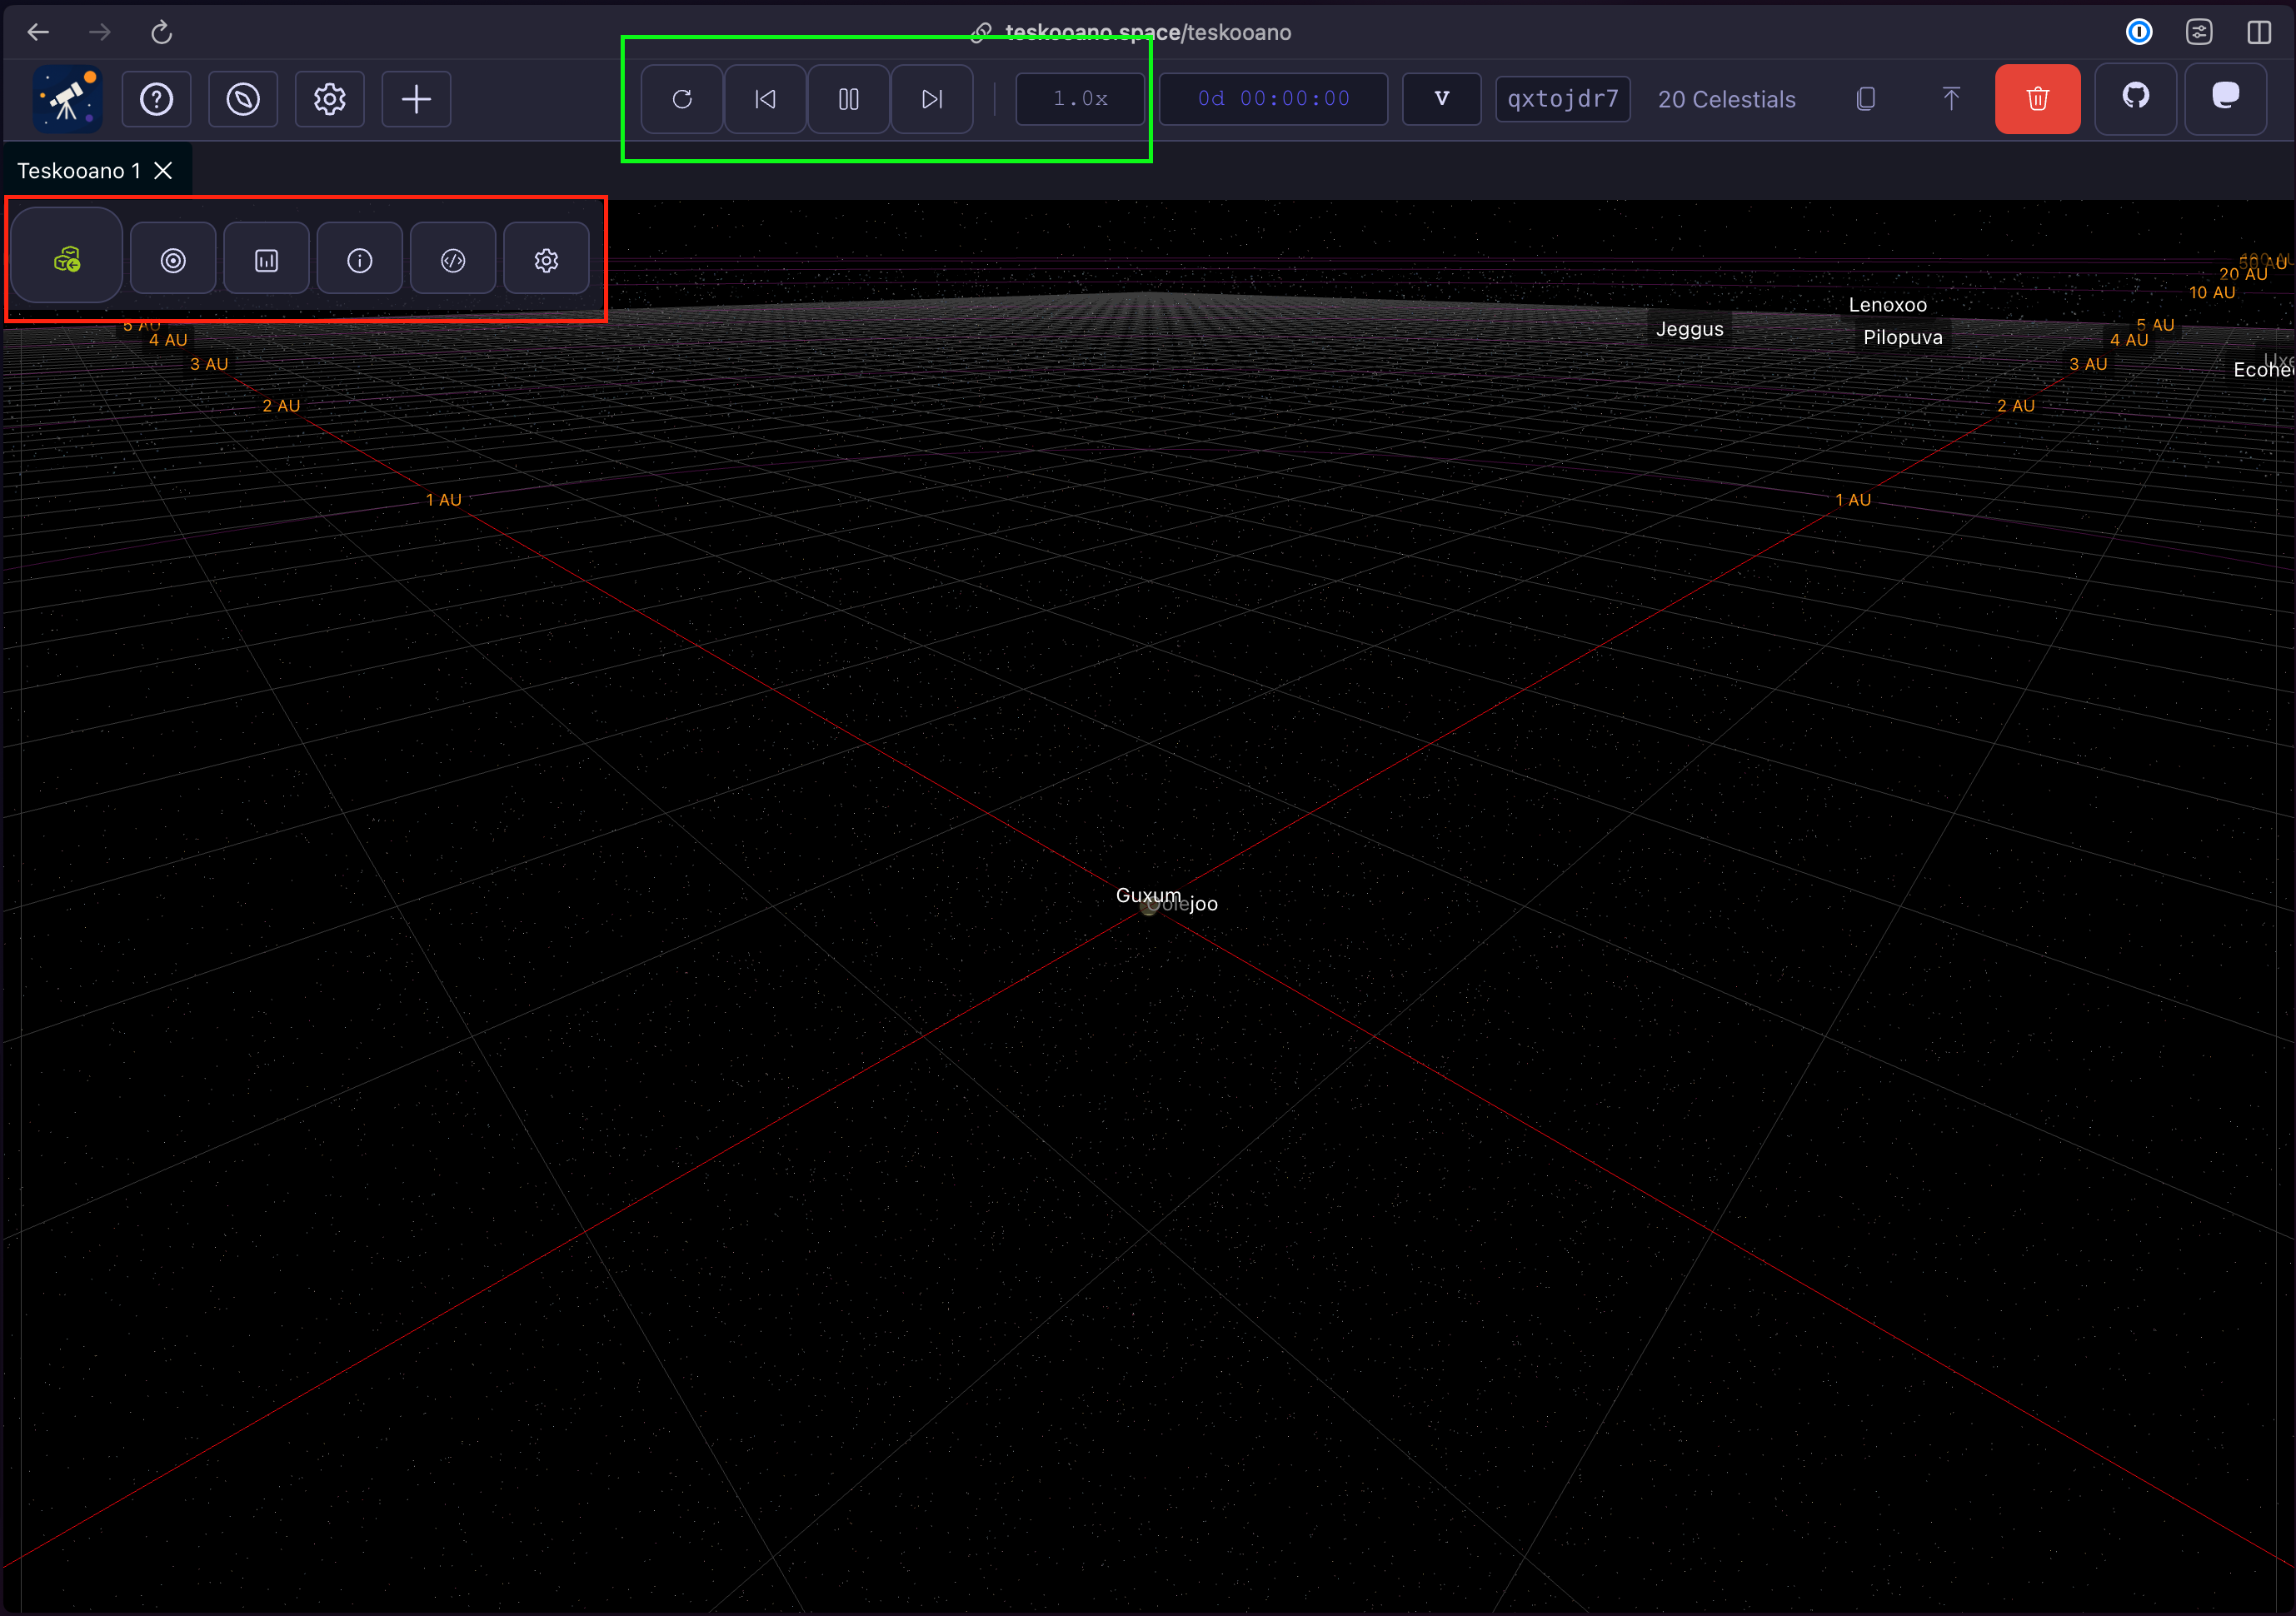Open the info panel icon
The width and height of the screenshot is (2296, 1616).
coord(360,260)
